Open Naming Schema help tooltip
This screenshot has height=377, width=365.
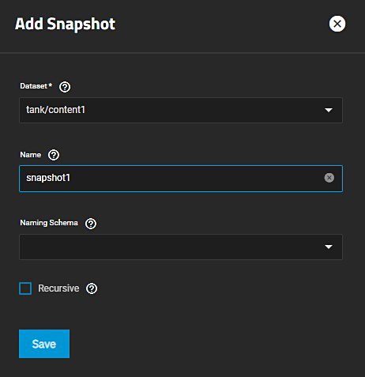pos(91,224)
